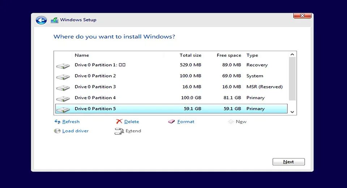Click the 89.0 MB free space value
This screenshot has width=347, height=188.
click(232, 65)
